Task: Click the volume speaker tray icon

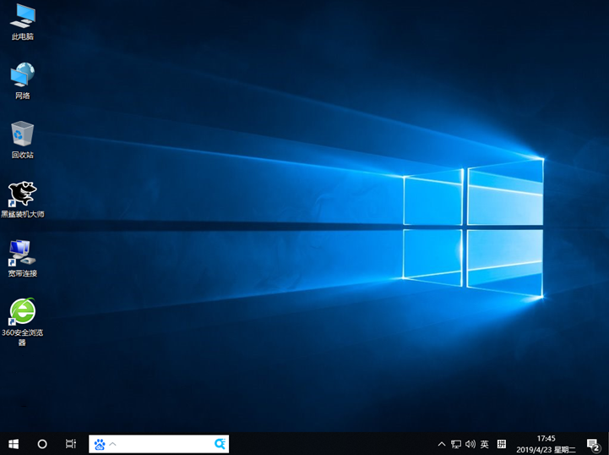Action: pos(470,444)
